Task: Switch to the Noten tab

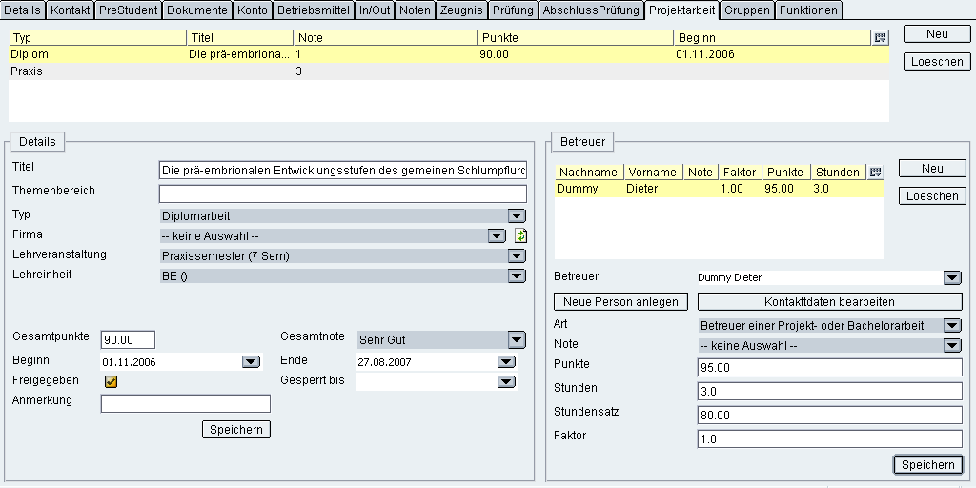Action: [414, 10]
